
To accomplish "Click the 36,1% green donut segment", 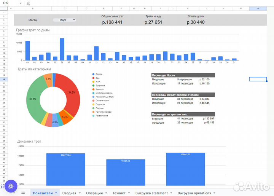I will 33,99.
